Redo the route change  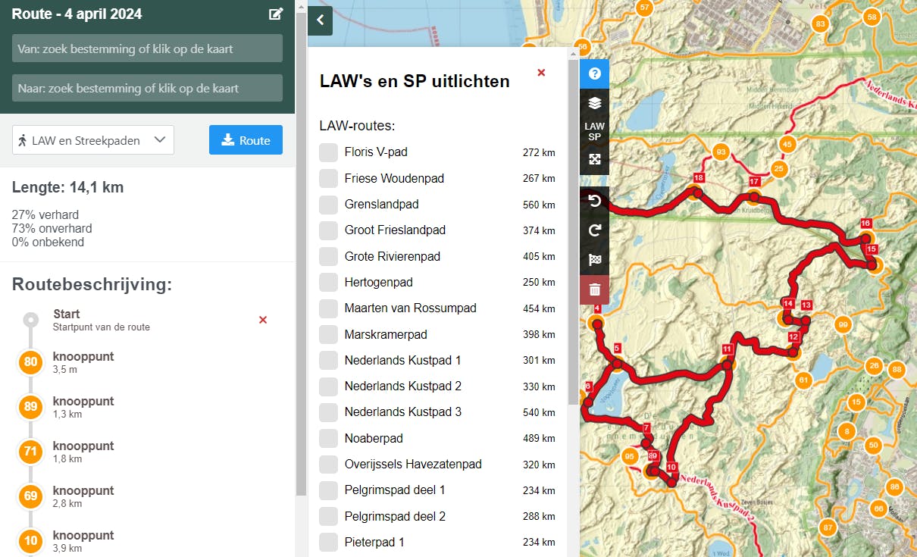594,230
